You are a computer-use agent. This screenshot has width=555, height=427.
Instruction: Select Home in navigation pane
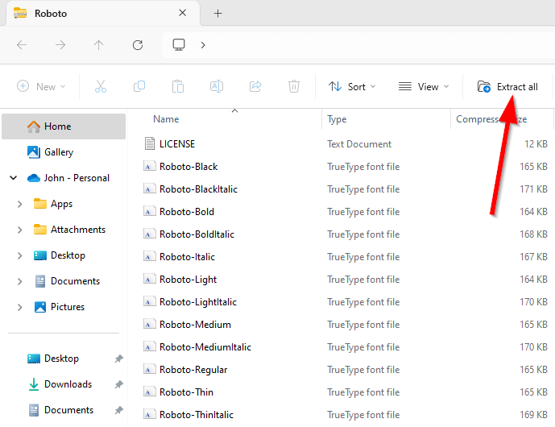(x=64, y=126)
